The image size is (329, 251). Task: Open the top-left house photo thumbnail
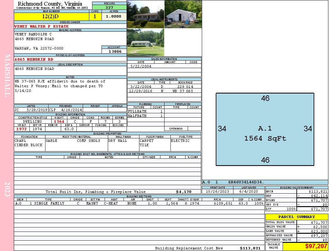145,14
